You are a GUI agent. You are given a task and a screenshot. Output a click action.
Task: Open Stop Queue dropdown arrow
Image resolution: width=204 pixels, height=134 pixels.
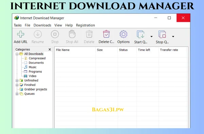click(173, 36)
